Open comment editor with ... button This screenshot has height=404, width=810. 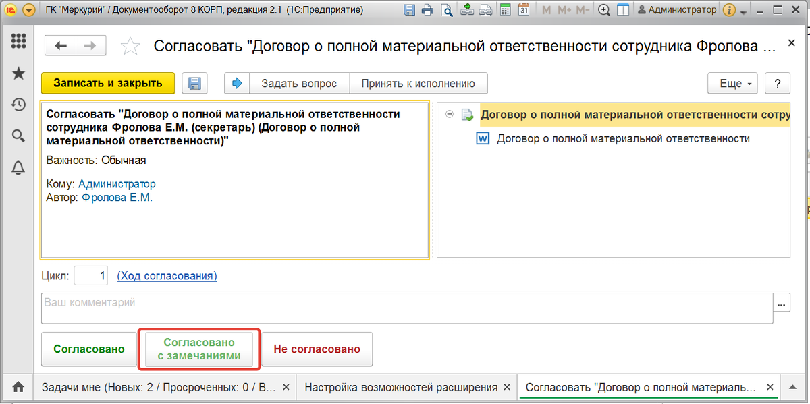[x=782, y=304]
